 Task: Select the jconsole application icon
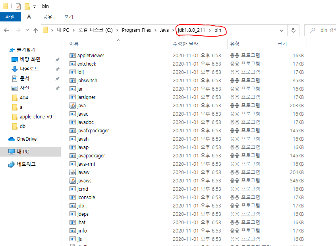pos(73,197)
